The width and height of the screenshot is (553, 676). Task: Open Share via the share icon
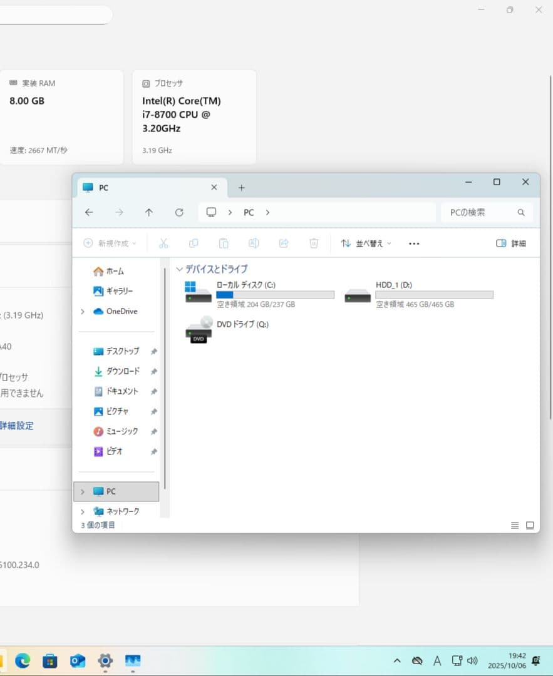click(284, 243)
